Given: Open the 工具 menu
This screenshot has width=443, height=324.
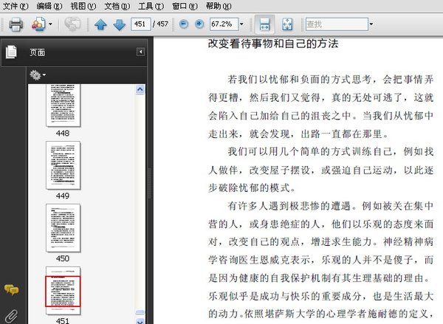Looking at the screenshot, I should coord(151,6).
